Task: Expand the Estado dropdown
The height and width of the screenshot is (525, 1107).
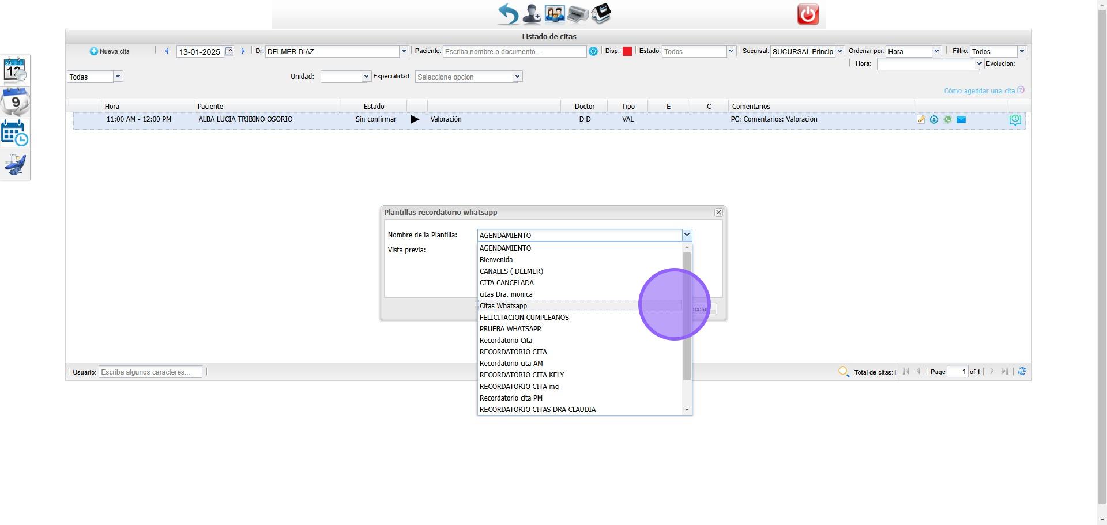Action: (x=731, y=51)
